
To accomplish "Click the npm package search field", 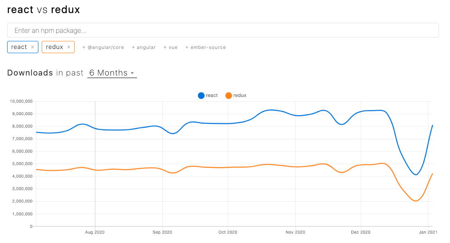I will (223, 30).
